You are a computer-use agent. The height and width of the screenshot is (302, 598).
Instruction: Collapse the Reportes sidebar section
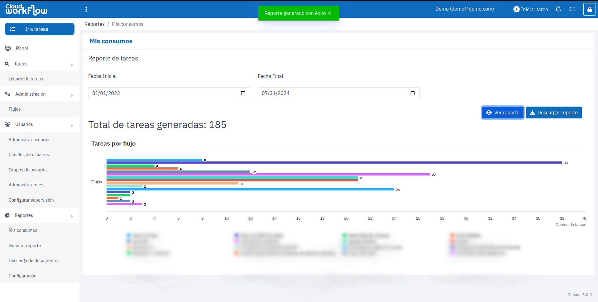tap(40, 215)
